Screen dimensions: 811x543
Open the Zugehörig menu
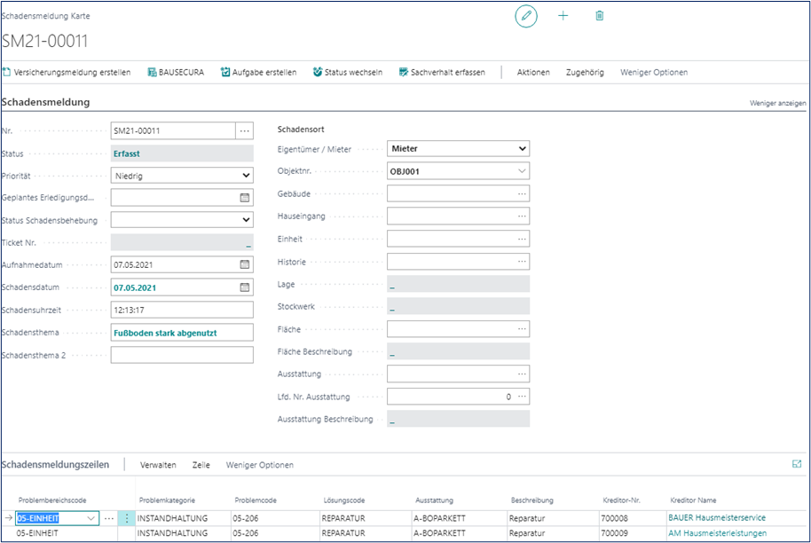[x=585, y=72]
